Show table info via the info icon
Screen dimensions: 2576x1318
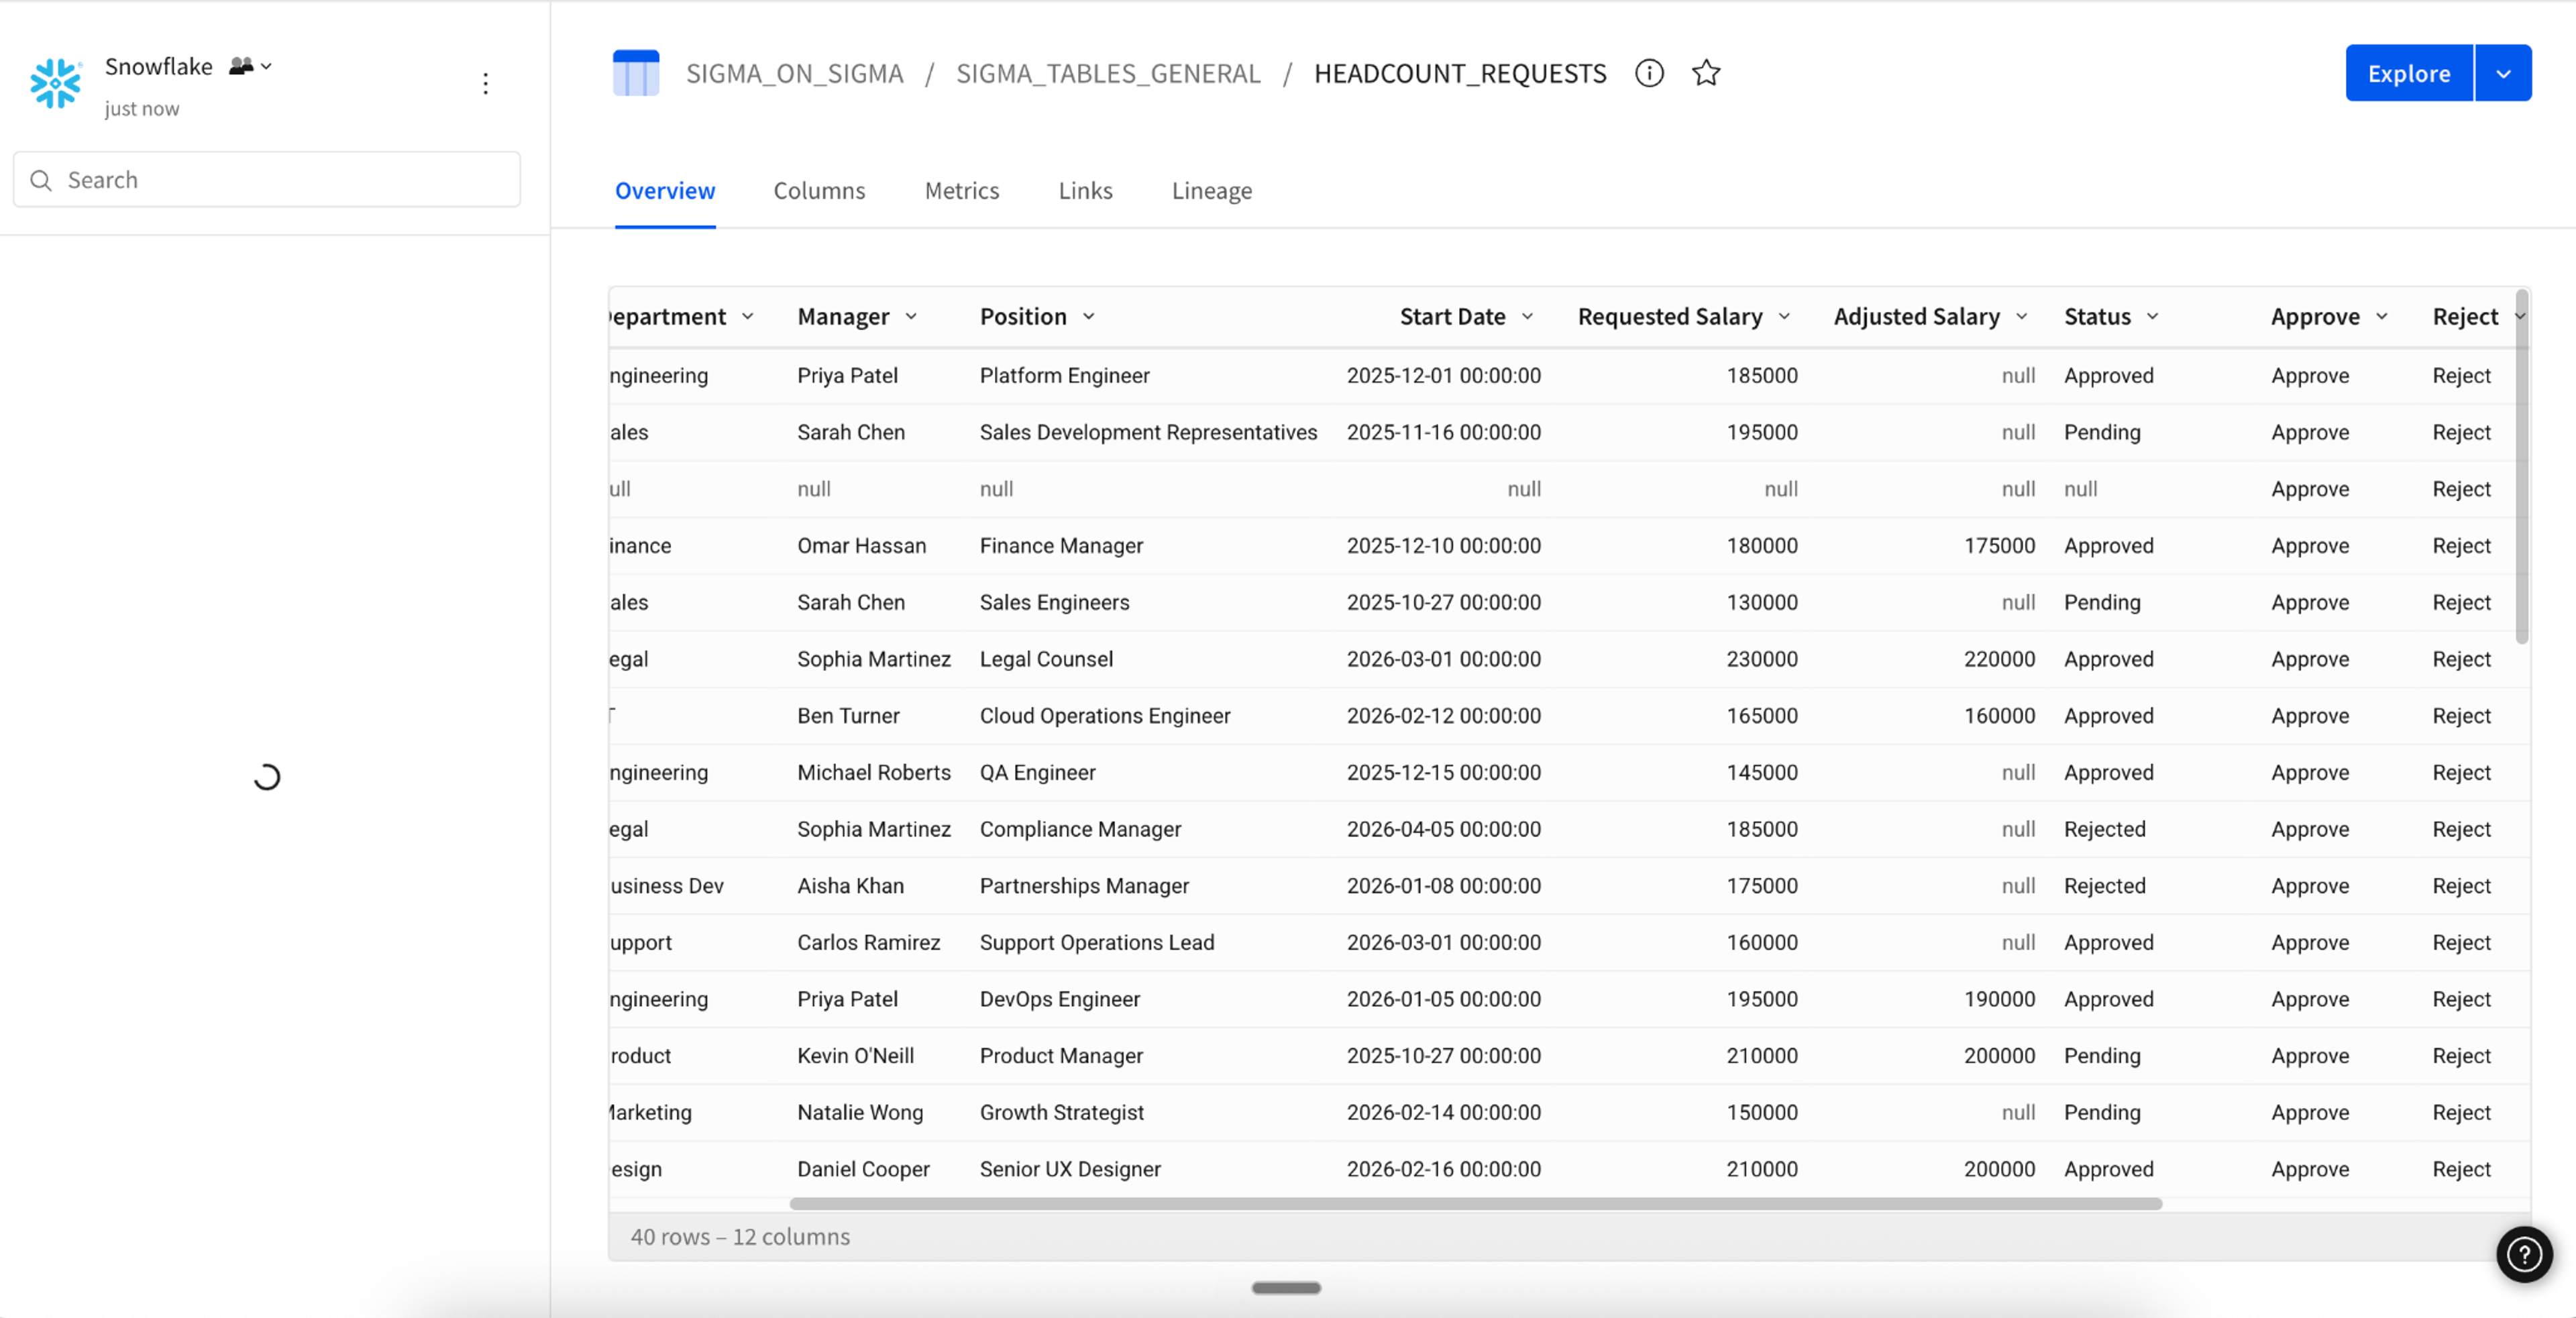click(x=1649, y=73)
